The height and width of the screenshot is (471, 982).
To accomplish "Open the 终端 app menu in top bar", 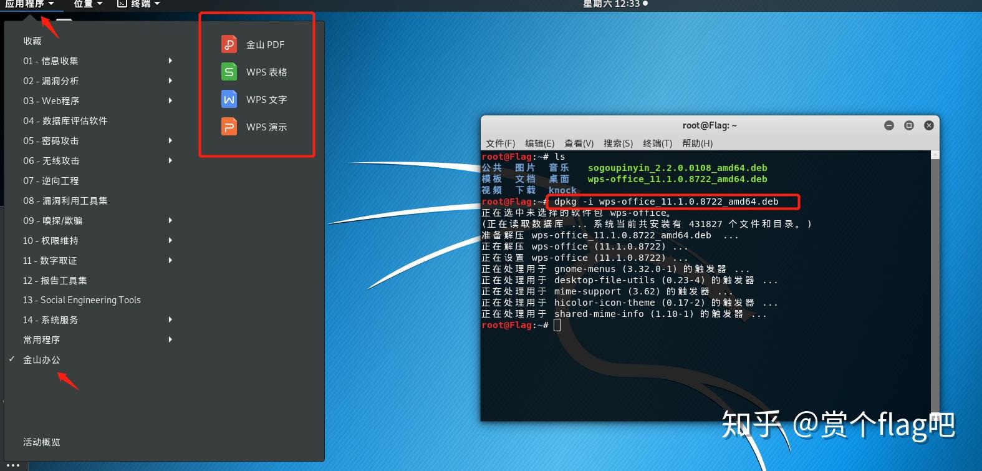I will coord(139,4).
